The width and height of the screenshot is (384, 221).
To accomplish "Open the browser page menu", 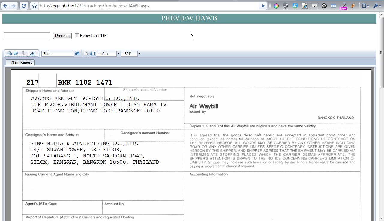I will 365,6.
